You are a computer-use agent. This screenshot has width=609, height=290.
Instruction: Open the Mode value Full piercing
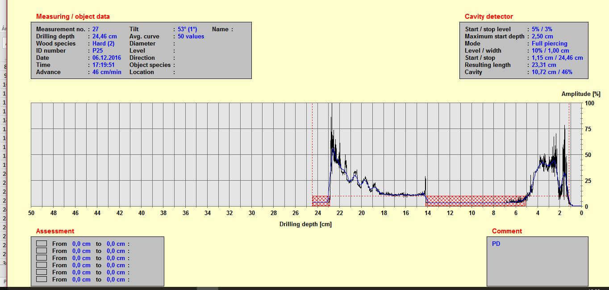[549, 44]
